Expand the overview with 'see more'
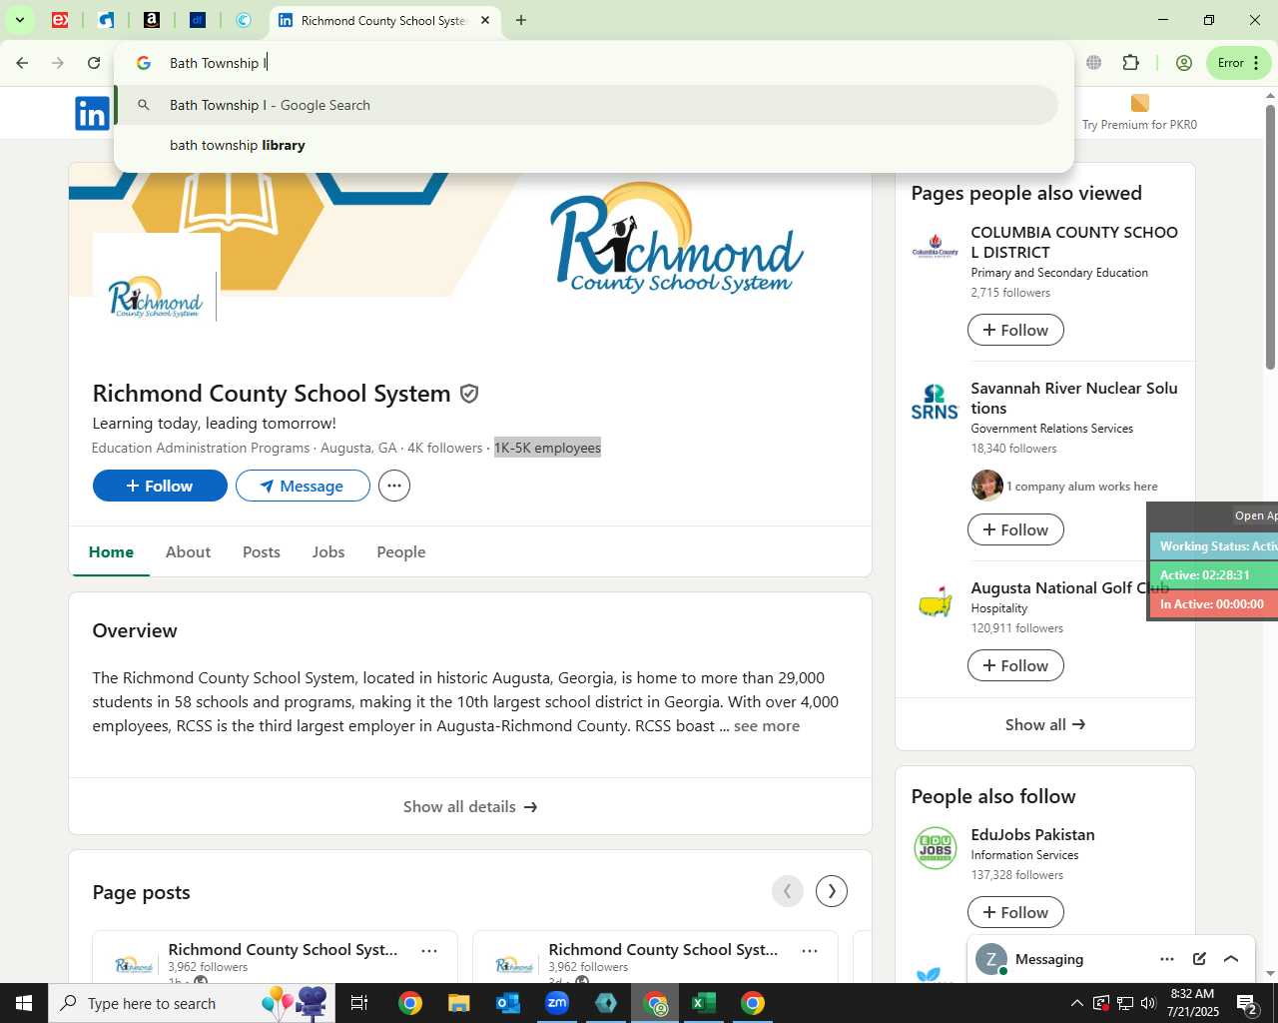 tap(767, 726)
